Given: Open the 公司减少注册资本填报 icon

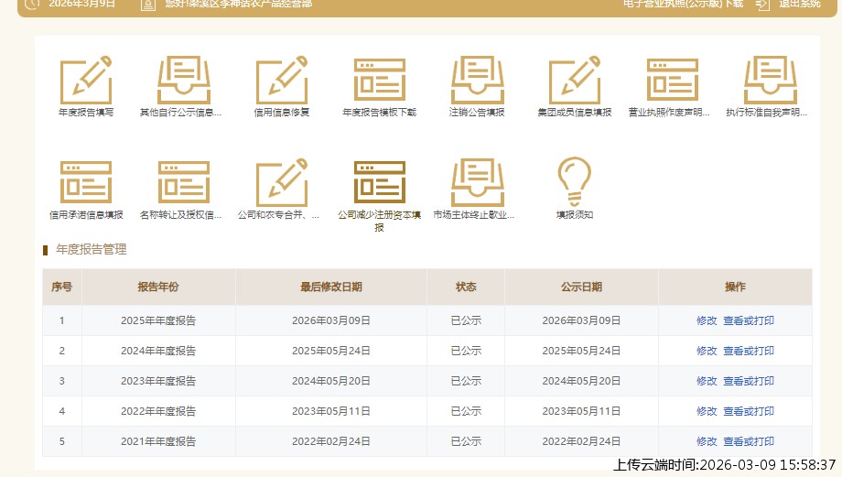Looking at the screenshot, I should 379,182.
